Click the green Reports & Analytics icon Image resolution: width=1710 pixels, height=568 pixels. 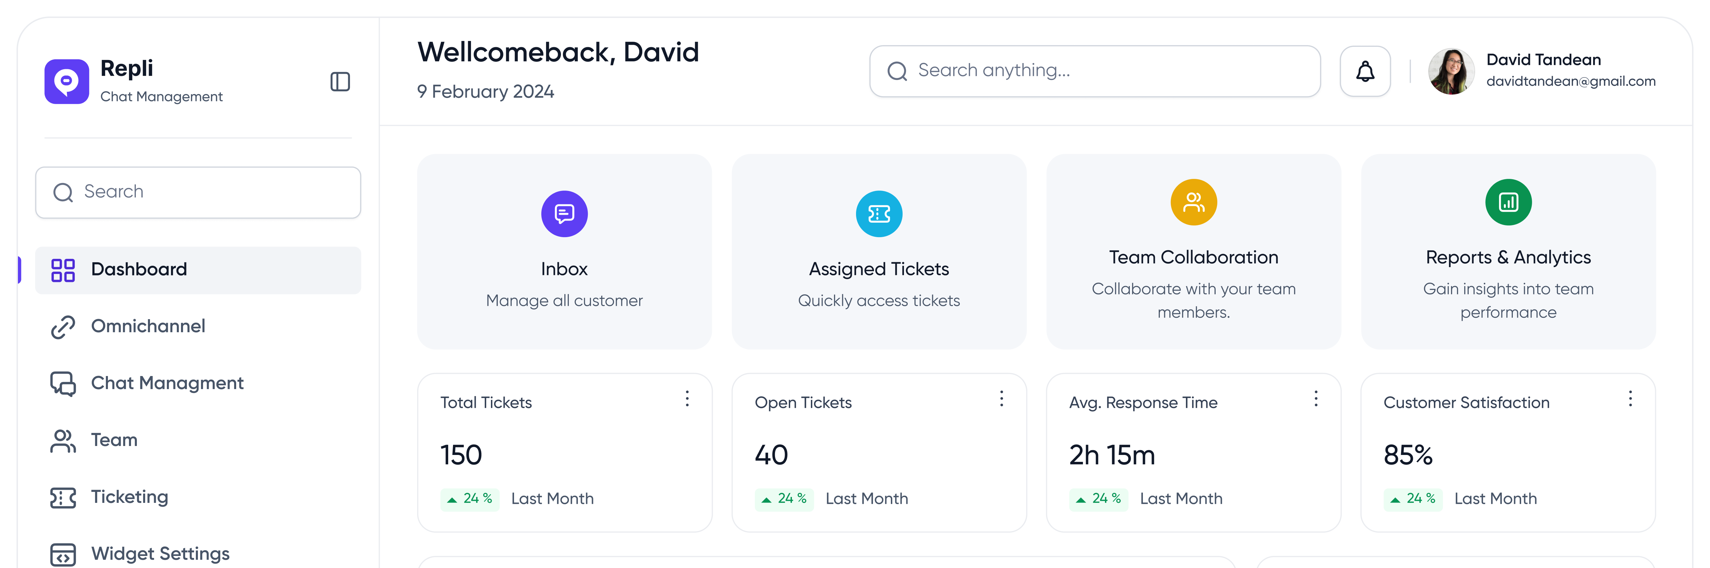point(1508,202)
